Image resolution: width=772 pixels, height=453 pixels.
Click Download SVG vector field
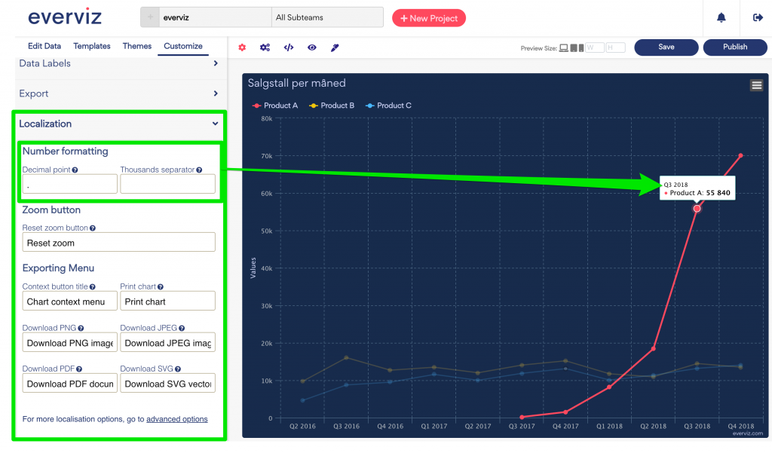167,383
